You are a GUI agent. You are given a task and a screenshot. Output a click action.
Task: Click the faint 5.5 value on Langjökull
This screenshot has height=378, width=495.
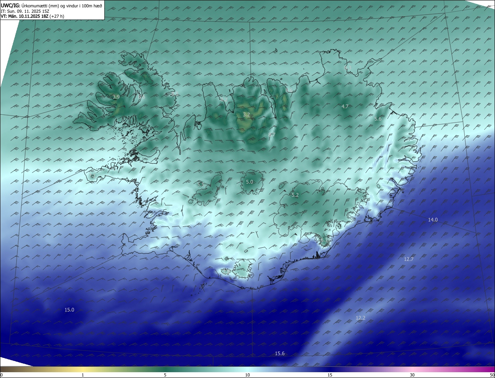coord(200,184)
